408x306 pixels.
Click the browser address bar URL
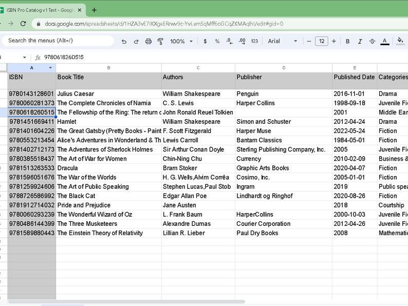point(164,24)
